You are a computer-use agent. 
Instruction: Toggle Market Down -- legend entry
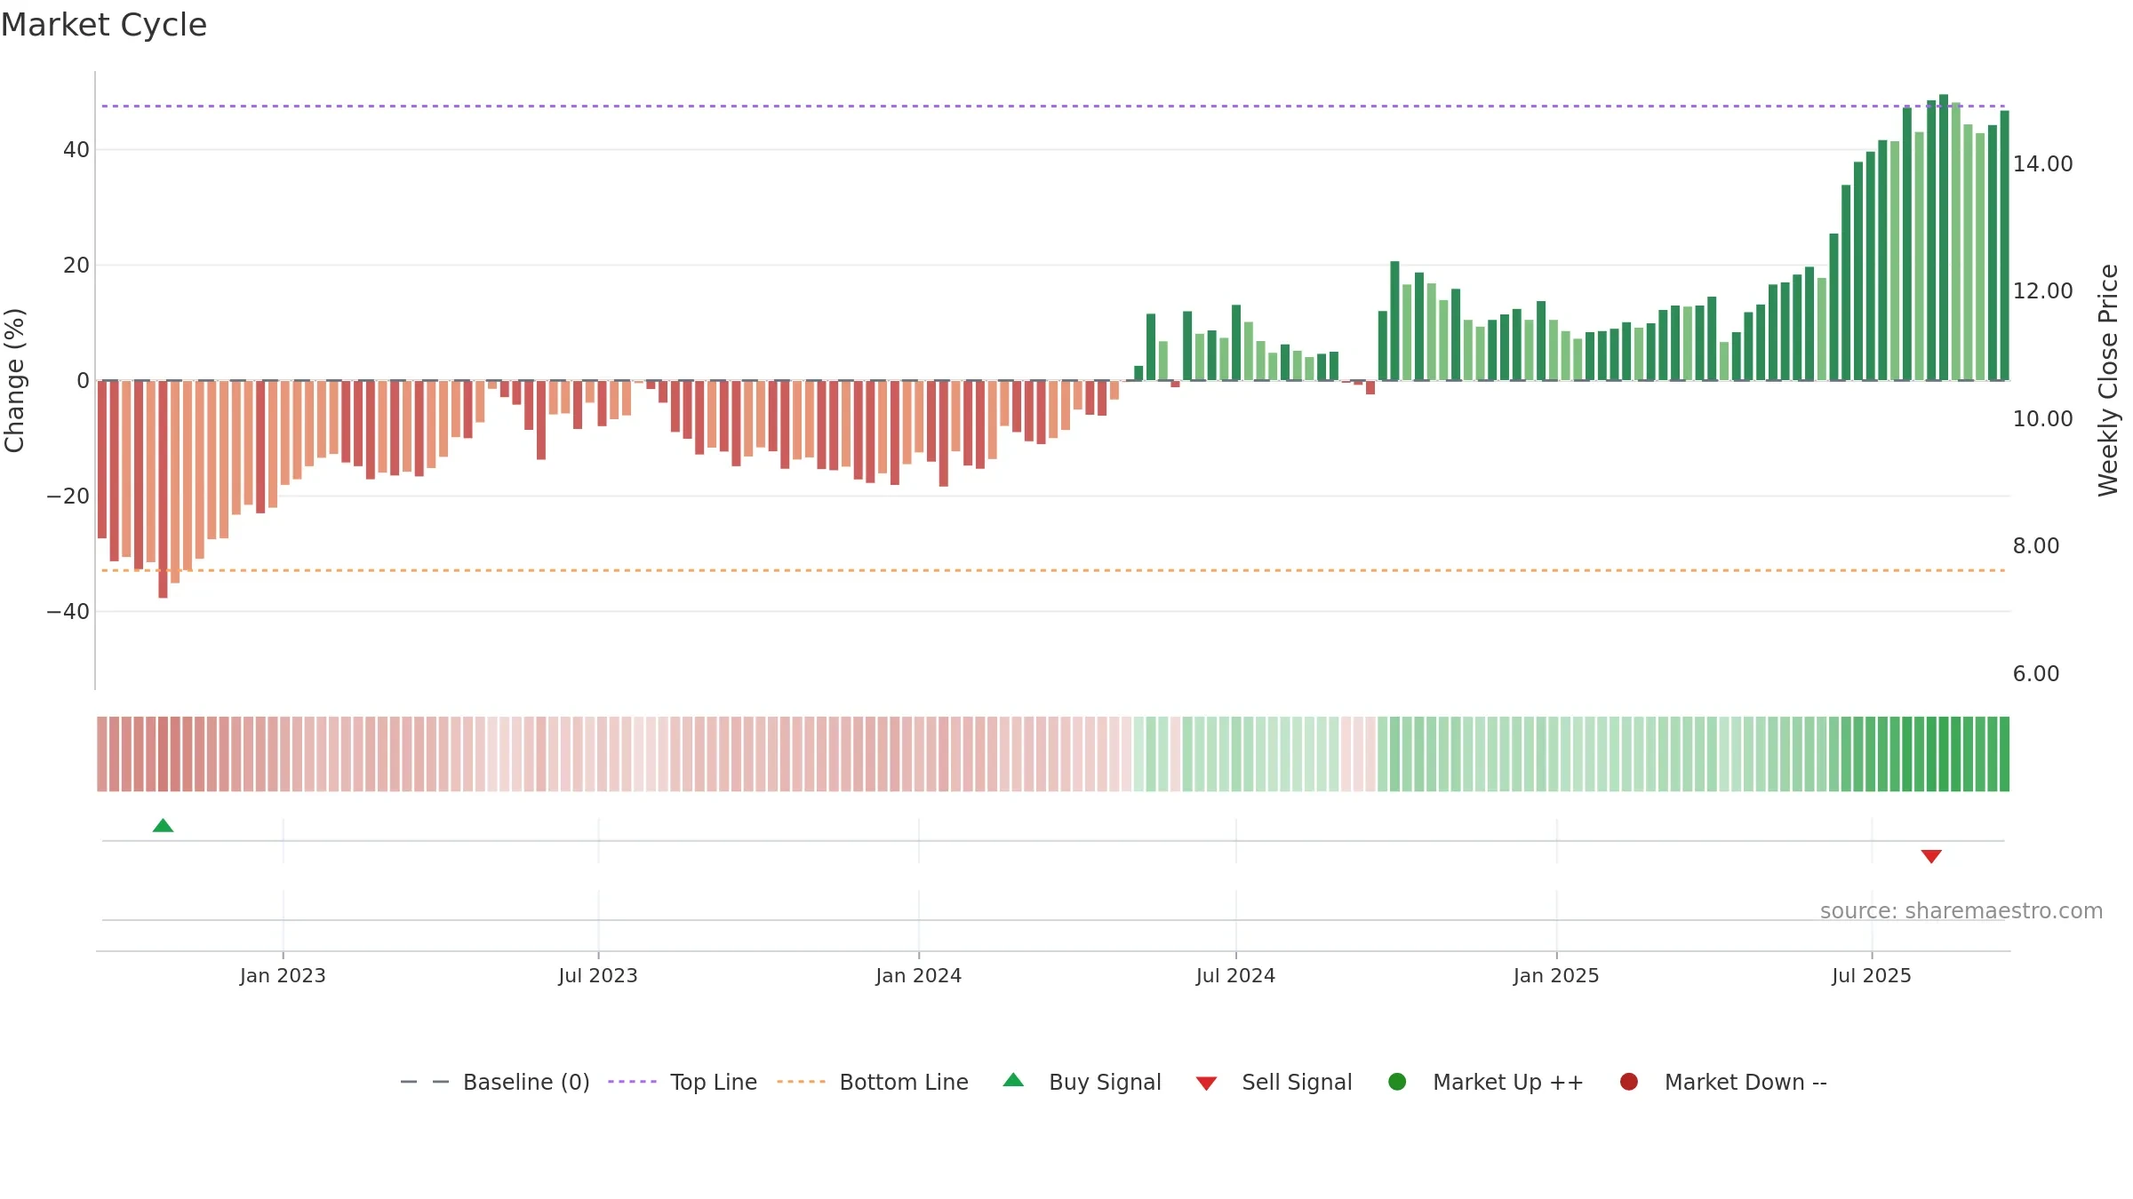point(1722,1082)
